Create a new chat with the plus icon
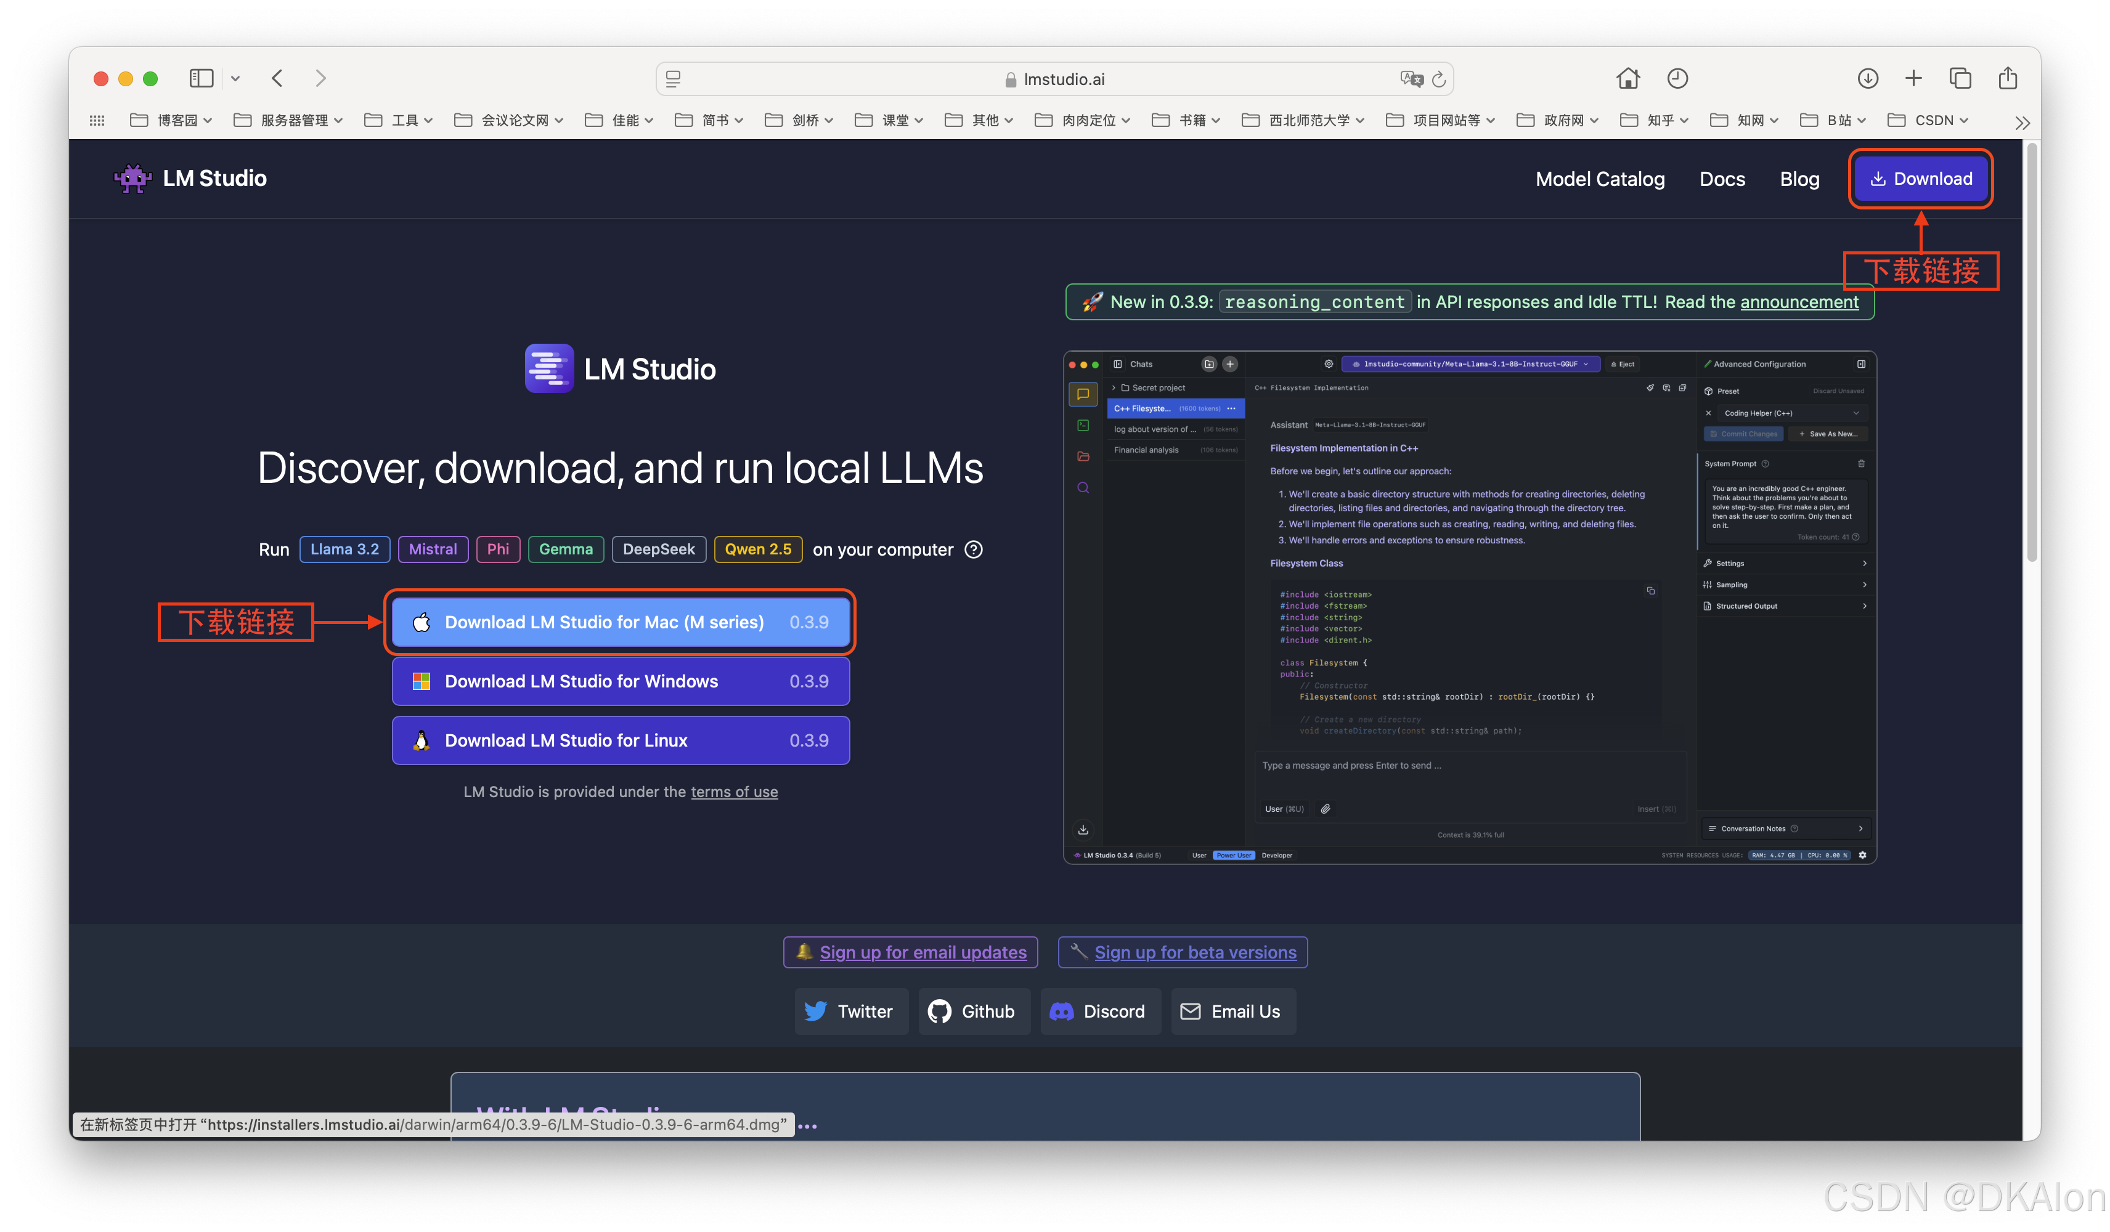 [x=1229, y=364]
